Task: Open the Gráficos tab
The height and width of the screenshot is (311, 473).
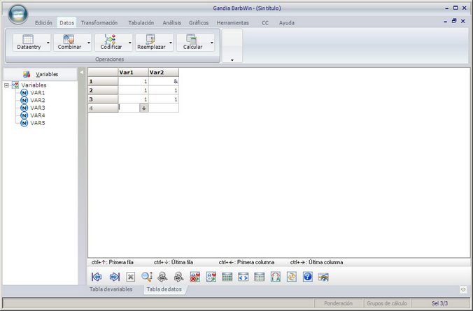Action: [199, 23]
